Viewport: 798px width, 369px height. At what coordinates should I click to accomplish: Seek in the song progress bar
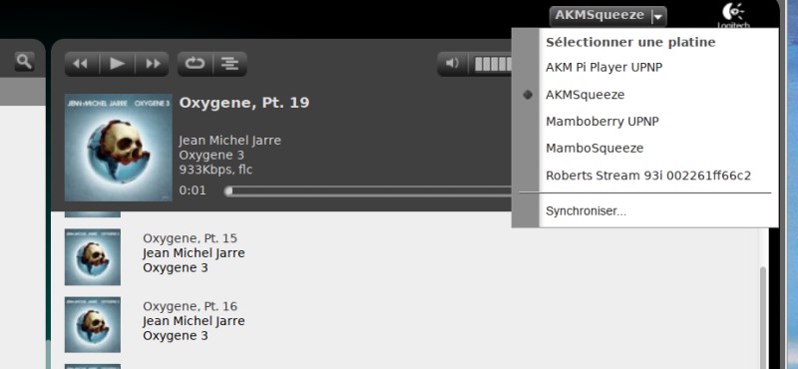(x=367, y=190)
